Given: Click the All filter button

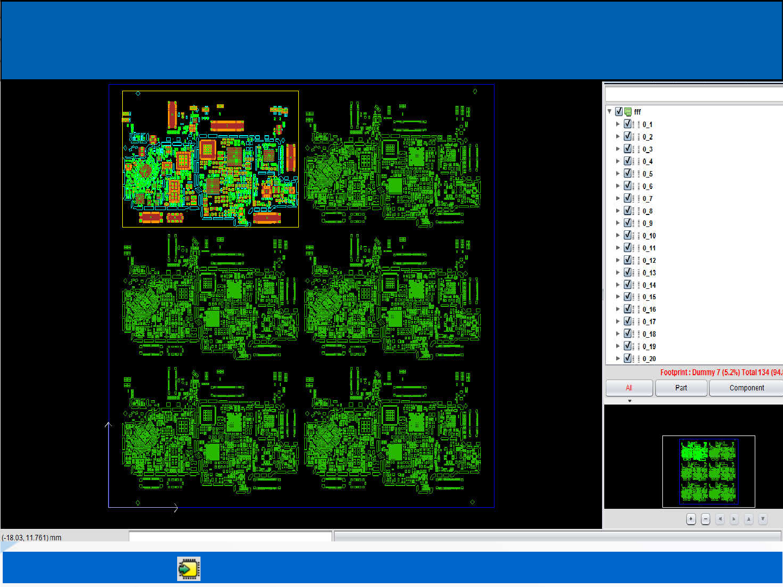Looking at the screenshot, I should tap(629, 388).
